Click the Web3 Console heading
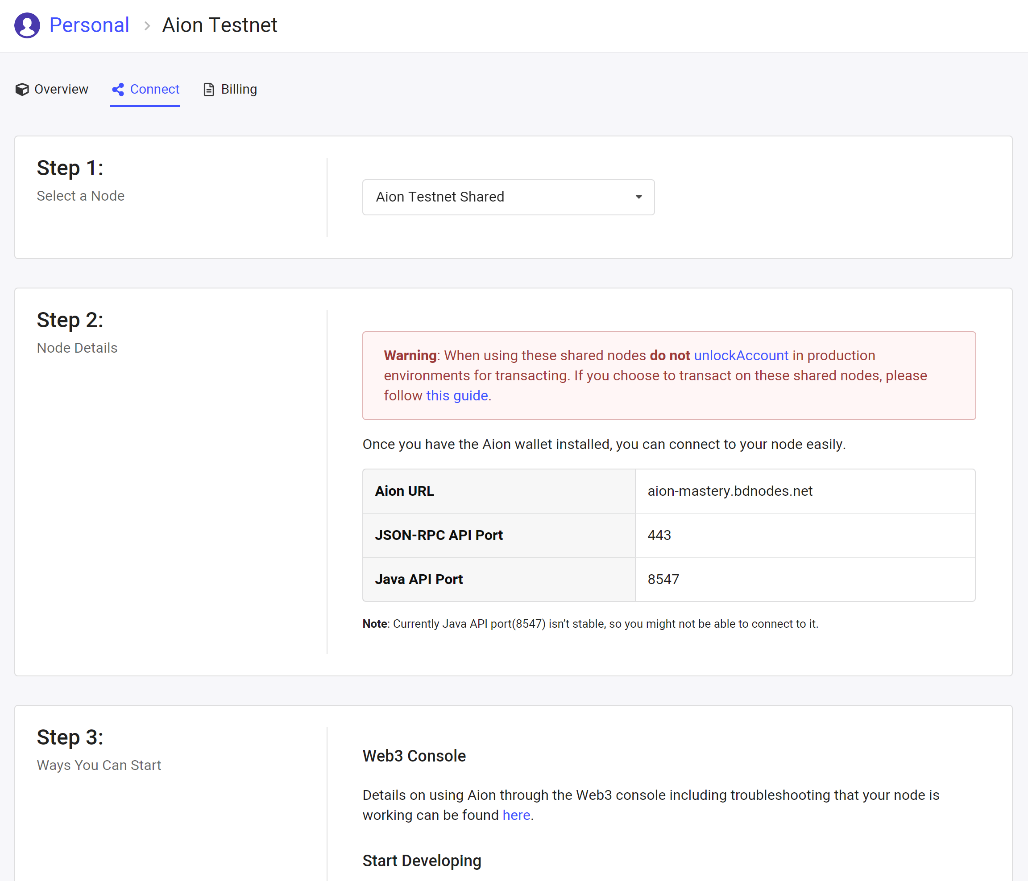 pyautogui.click(x=414, y=756)
